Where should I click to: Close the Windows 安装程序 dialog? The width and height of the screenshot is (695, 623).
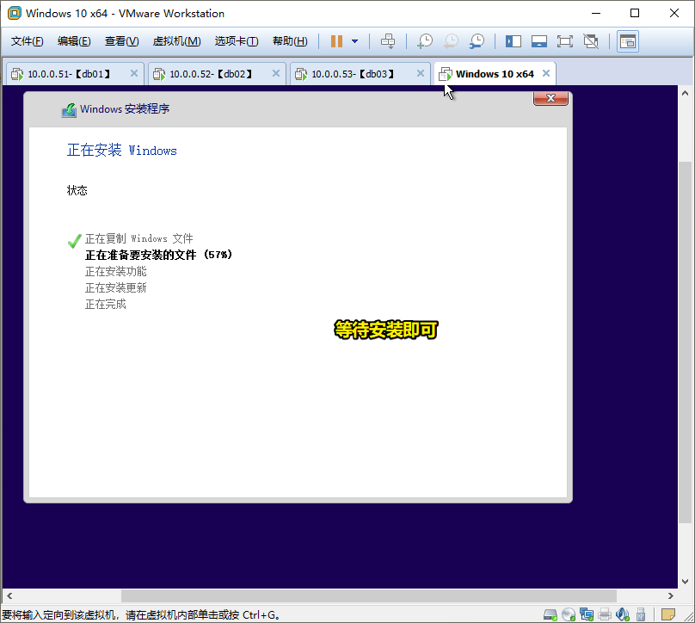point(550,98)
